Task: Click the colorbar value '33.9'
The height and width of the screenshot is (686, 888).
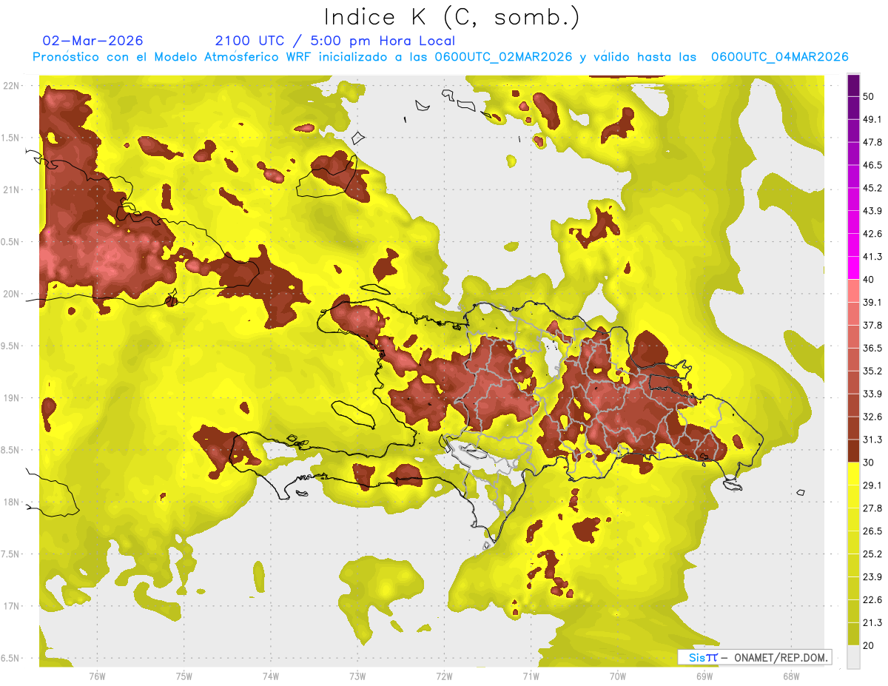Action: [x=872, y=394]
